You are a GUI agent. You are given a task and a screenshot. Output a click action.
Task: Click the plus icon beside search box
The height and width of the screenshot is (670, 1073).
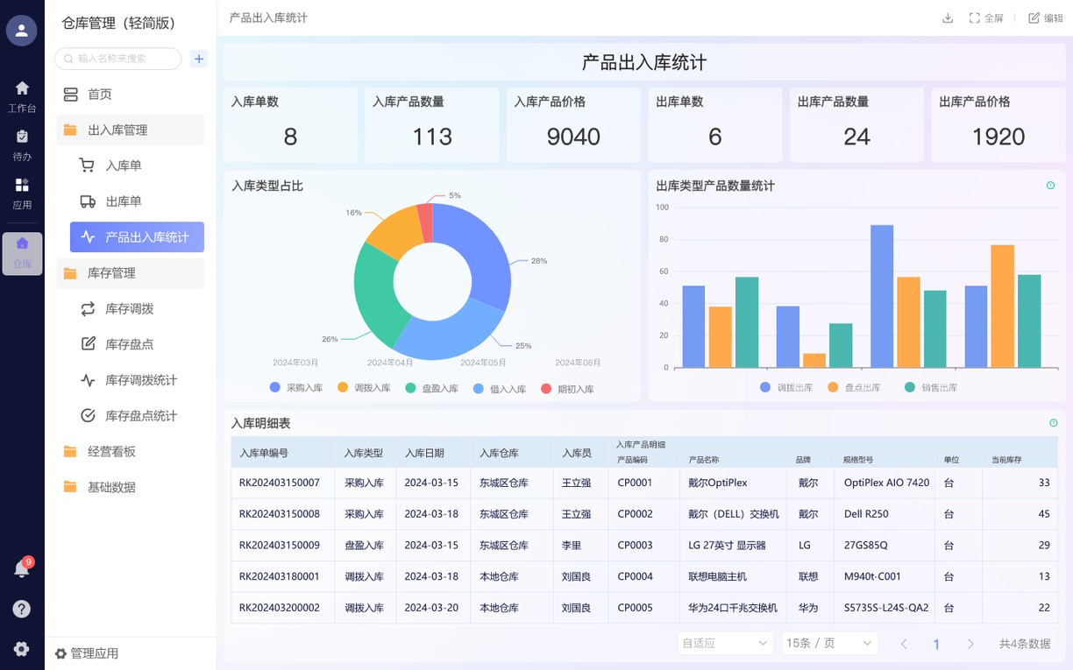tap(199, 59)
